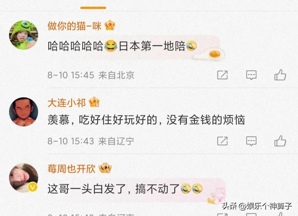Open username link 做你的猫-咪

pos(74,26)
